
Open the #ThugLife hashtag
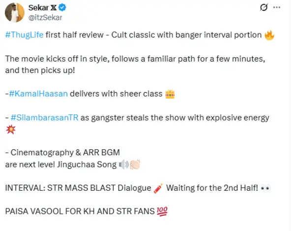23,35
